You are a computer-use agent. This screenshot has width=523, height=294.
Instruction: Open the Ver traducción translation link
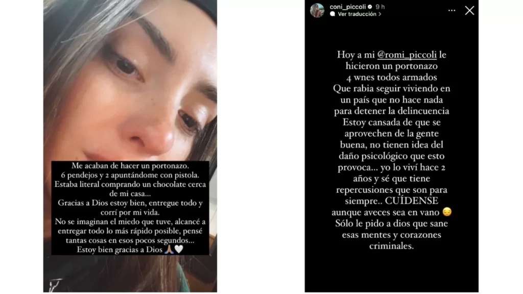pyautogui.click(x=357, y=14)
